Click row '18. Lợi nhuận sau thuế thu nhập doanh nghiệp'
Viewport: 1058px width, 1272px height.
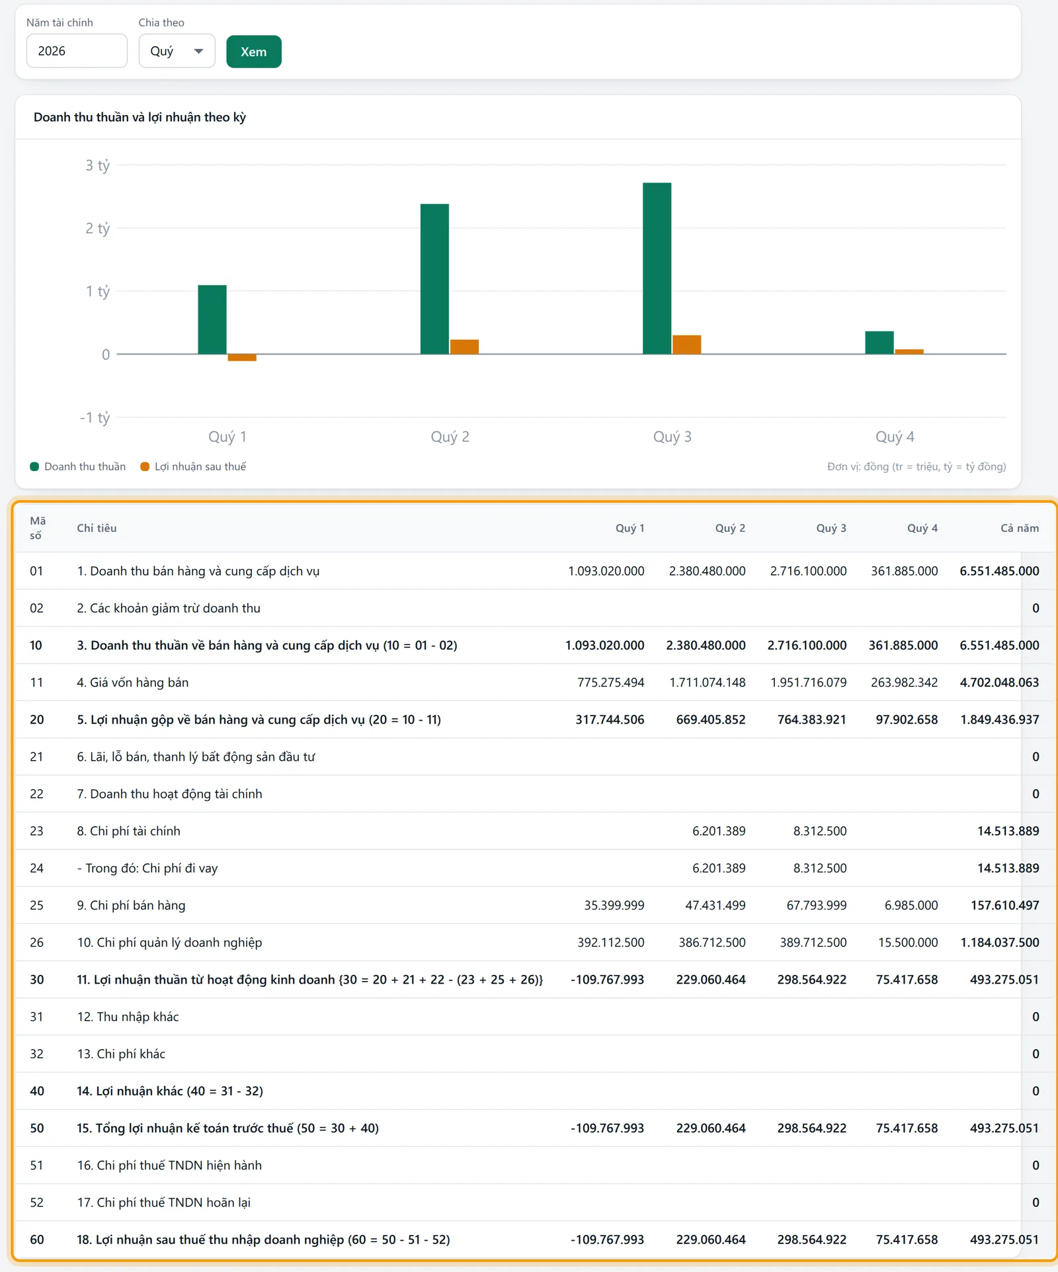535,1240
